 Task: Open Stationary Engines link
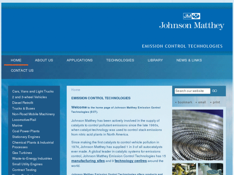[26, 137]
